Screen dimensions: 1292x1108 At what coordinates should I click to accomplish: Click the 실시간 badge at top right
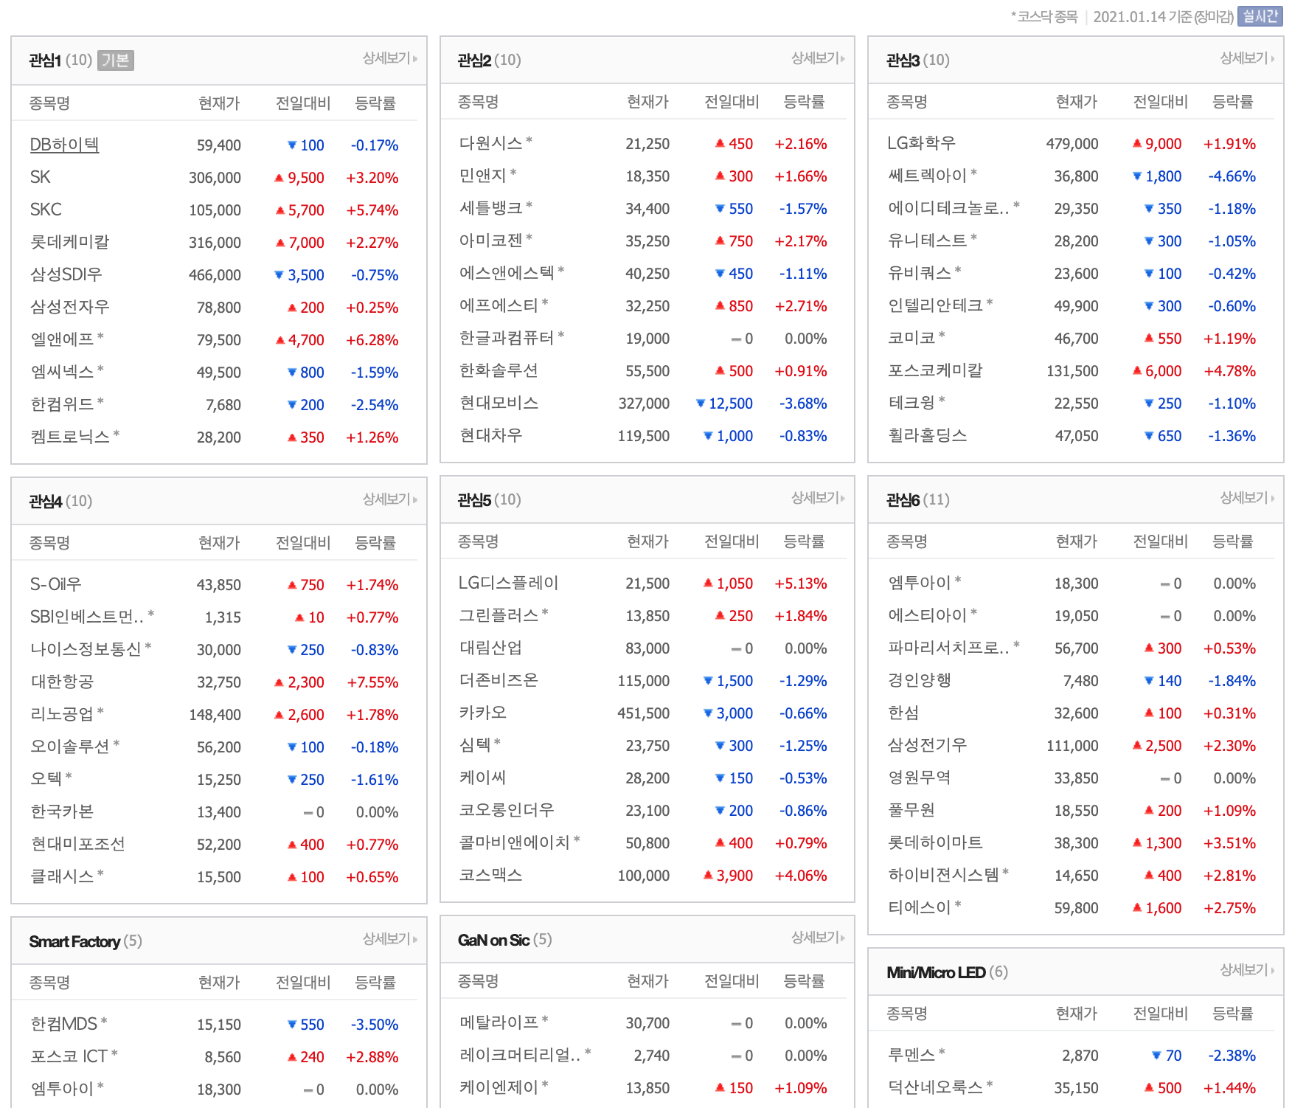pyautogui.click(x=1260, y=16)
